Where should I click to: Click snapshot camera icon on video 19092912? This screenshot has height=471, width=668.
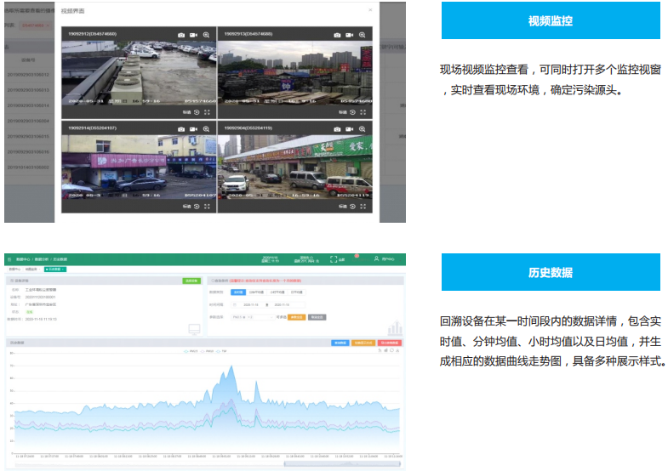tap(181, 35)
